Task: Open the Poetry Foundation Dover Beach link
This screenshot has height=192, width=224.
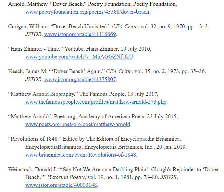Action: point(87,12)
